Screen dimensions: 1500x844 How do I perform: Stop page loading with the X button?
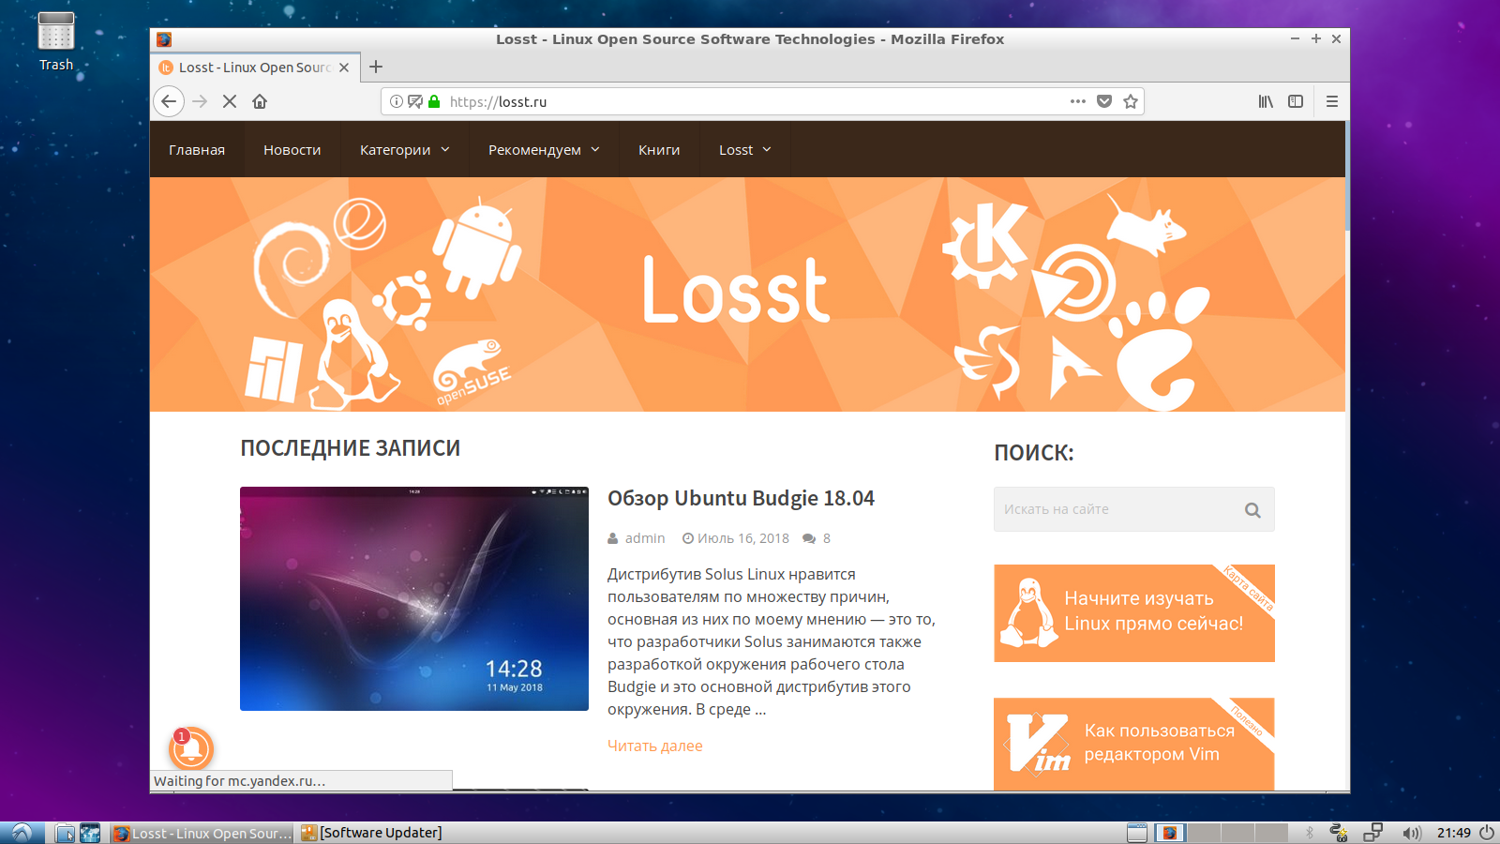tap(230, 101)
